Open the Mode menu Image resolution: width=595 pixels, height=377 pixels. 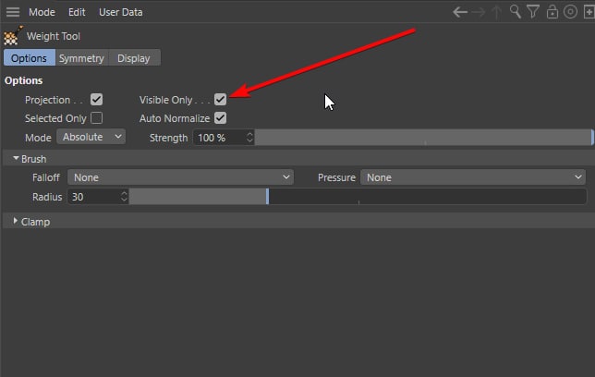[42, 12]
